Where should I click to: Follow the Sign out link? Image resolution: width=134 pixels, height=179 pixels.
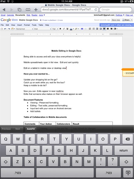(x=129, y=15)
